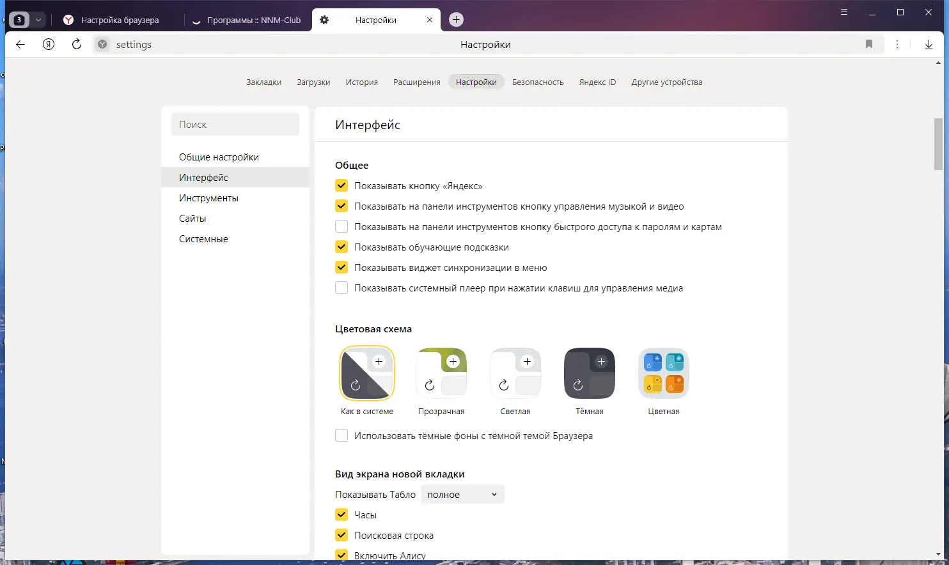The image size is (949, 565).
Task: Click the site info icon beside settings
Action: [102, 44]
